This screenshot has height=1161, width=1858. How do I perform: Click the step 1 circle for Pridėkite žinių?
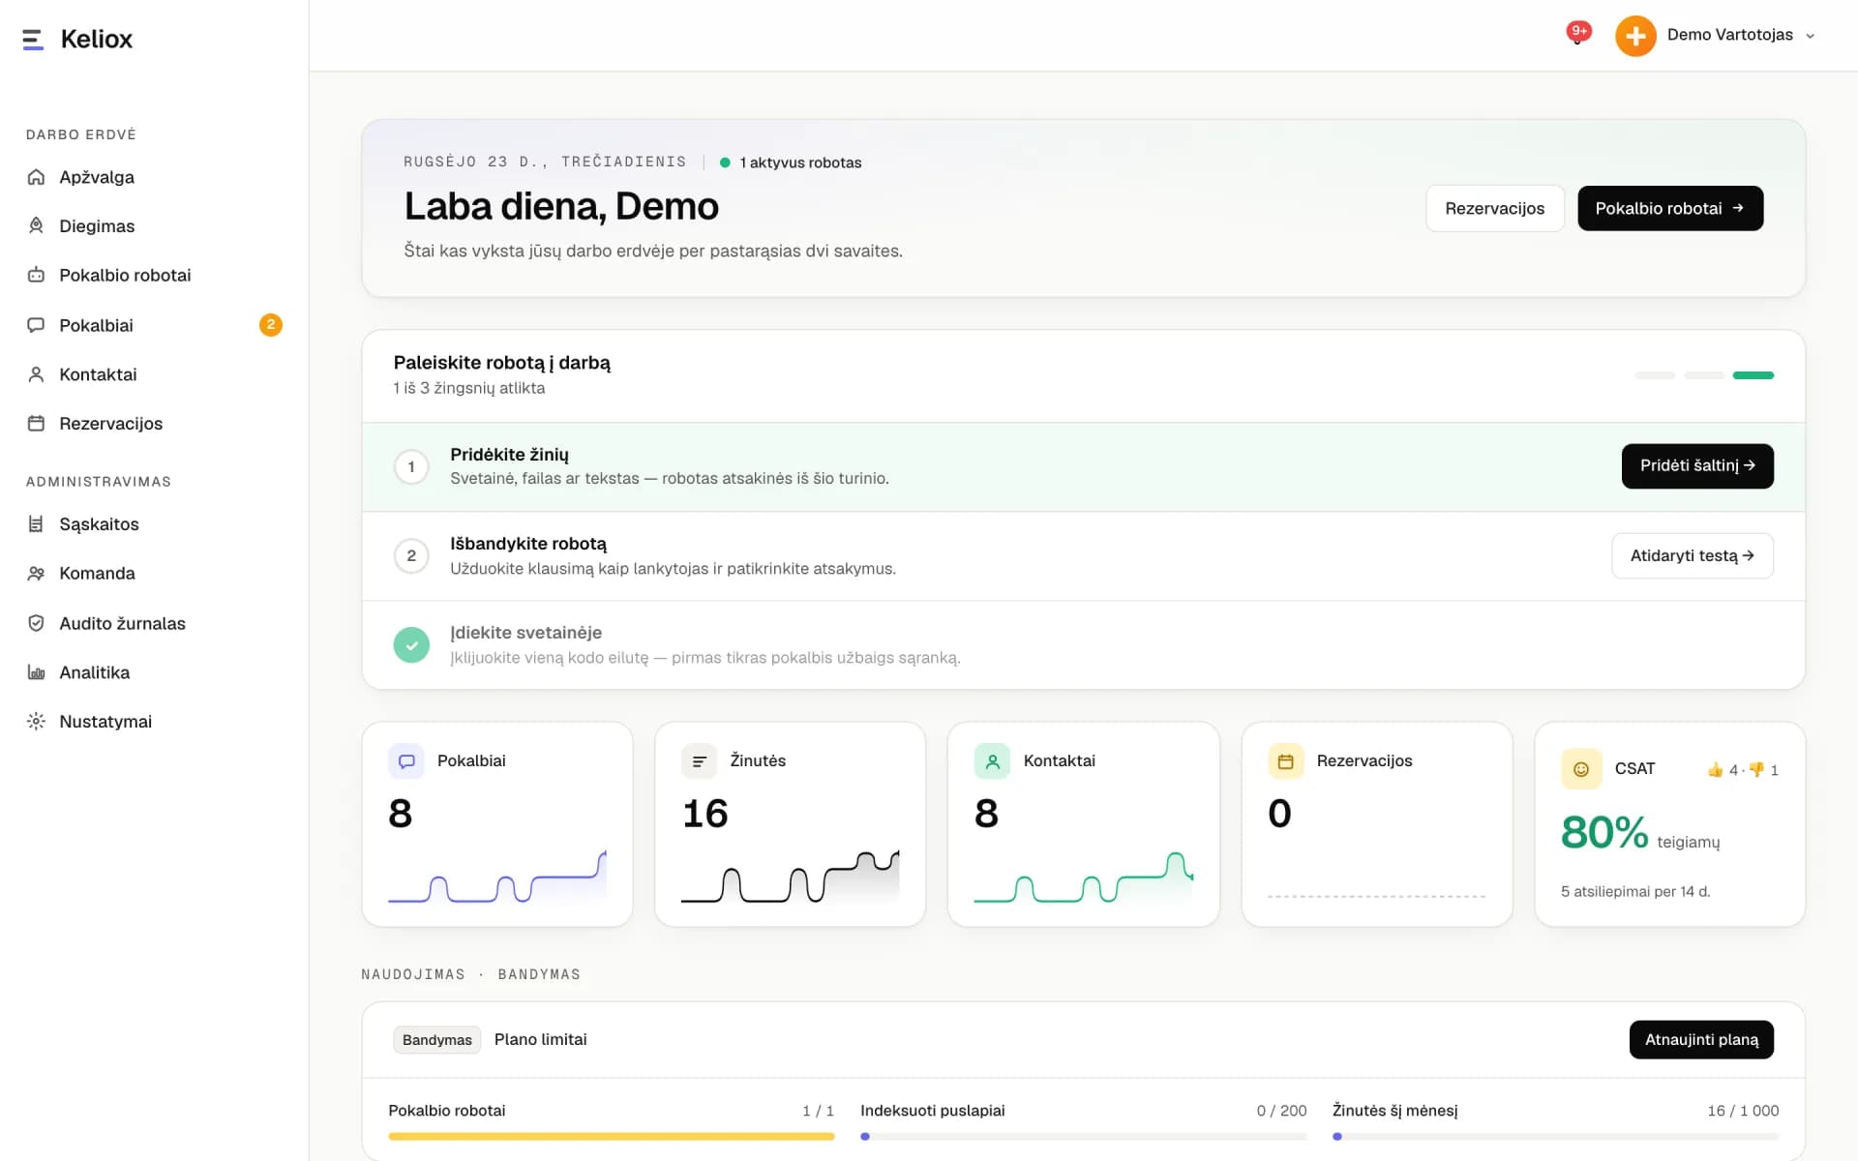[x=411, y=466]
